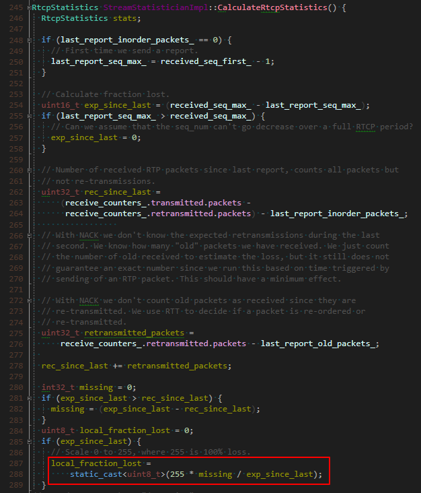Screen dimensions: 421x493
Task: Click line number 250 in the gutter
Action: (x=14, y=62)
